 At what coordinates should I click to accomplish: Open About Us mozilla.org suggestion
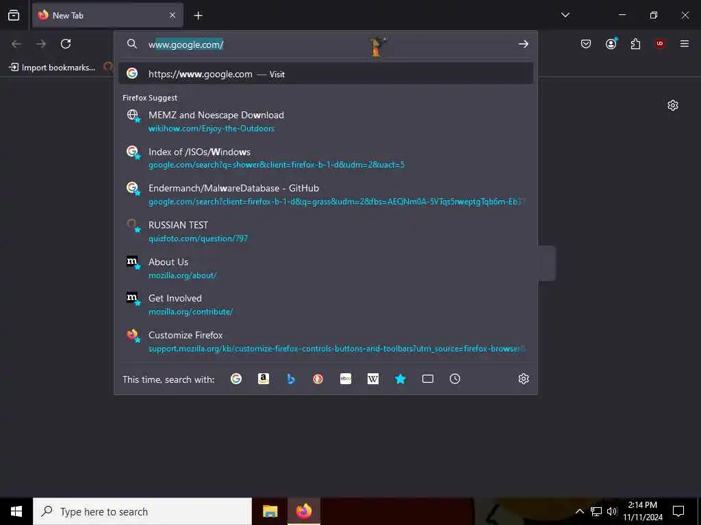325,268
